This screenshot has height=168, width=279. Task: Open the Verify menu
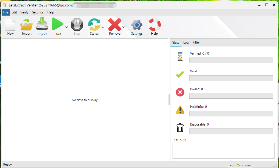(24, 12)
